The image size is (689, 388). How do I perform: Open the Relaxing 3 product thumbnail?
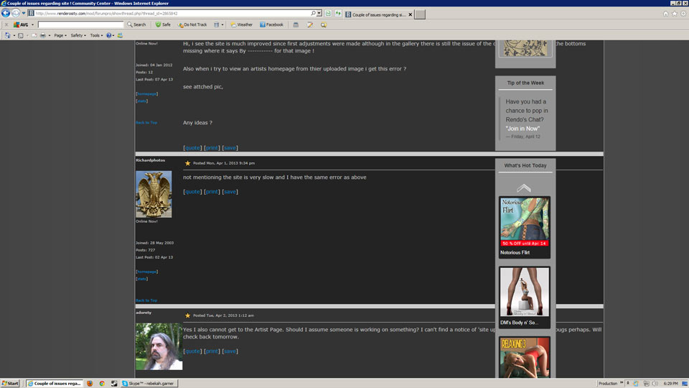(x=525, y=357)
